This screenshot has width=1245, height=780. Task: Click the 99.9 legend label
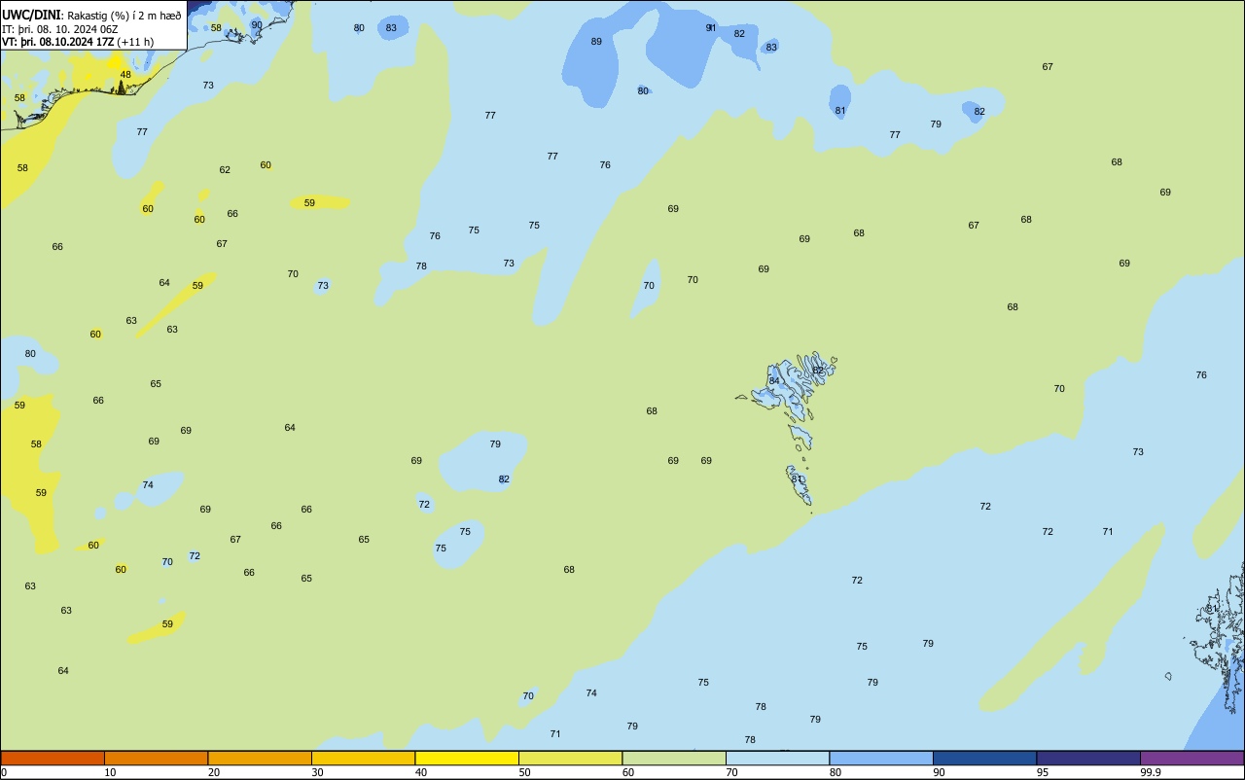1151,772
